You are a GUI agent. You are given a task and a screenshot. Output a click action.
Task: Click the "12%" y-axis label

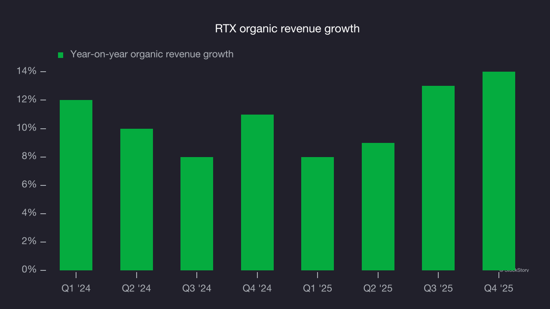pos(27,100)
